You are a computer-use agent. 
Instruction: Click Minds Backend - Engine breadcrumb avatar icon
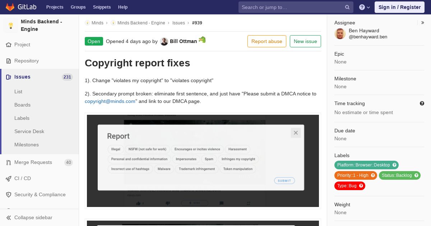point(113,23)
